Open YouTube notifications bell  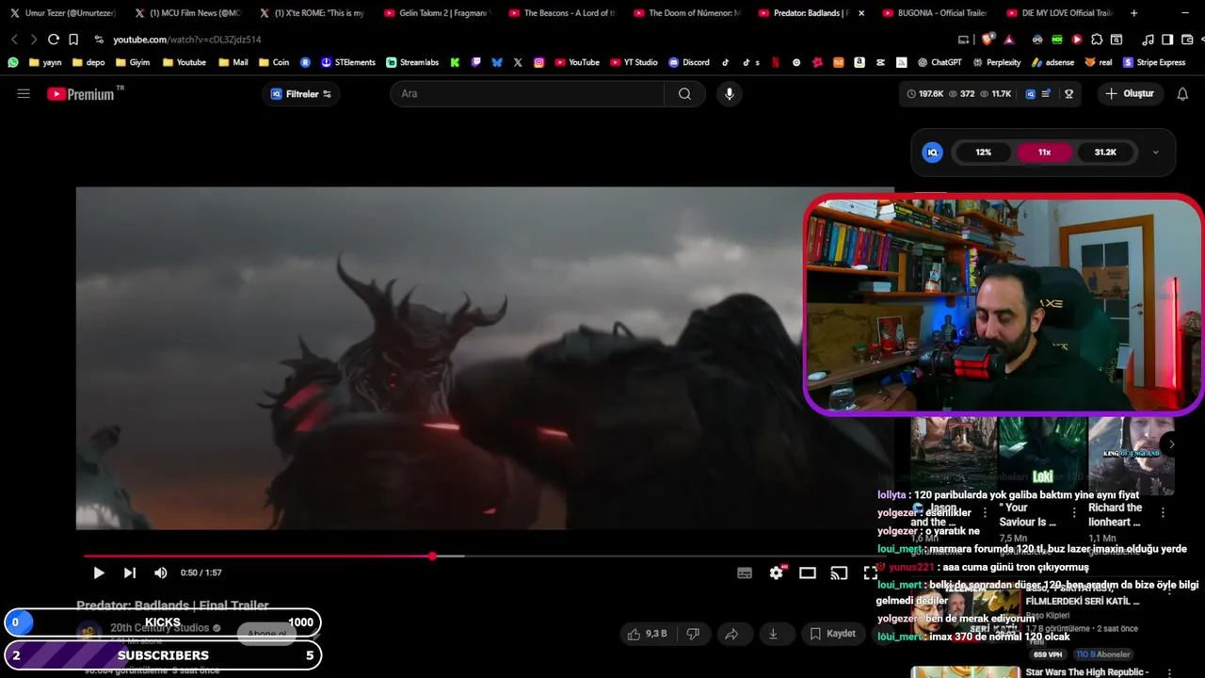coord(1182,93)
